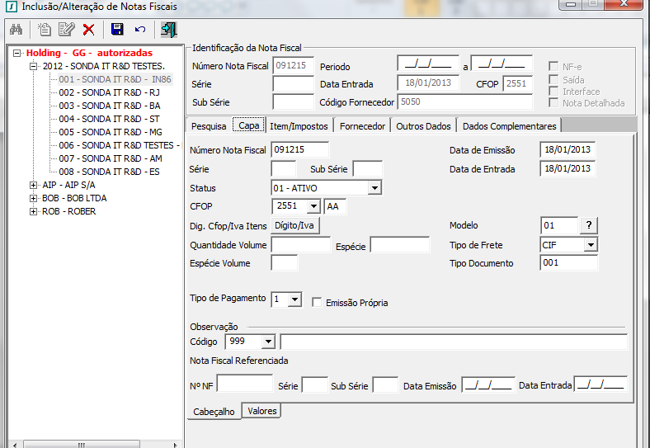Click the red X delete icon
Viewport: 650px width, 448px height.
pos(88,30)
